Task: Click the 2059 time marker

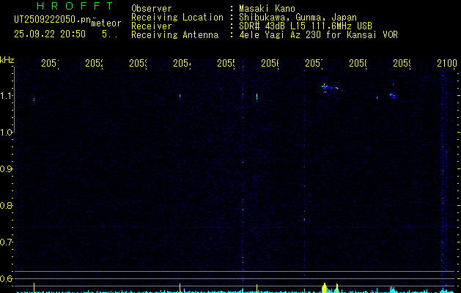Action: pos(402,64)
